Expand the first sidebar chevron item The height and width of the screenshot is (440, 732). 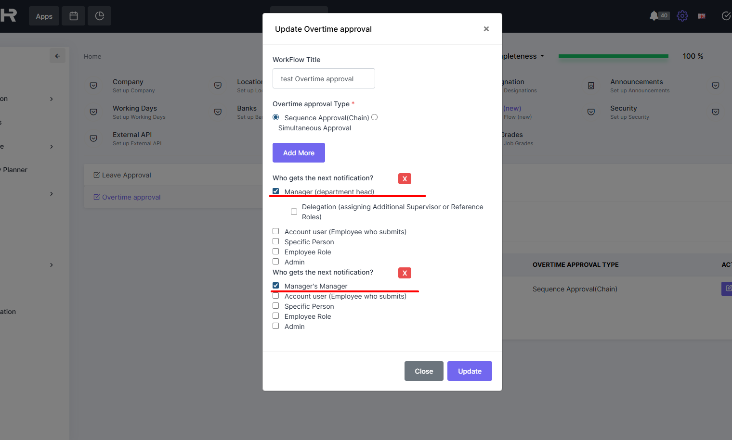pyautogui.click(x=52, y=99)
